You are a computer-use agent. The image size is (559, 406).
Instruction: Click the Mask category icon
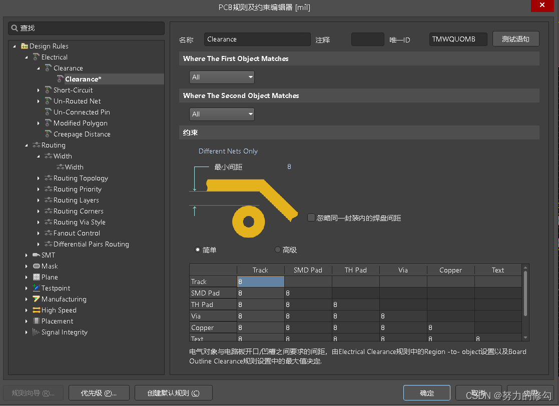click(x=36, y=266)
